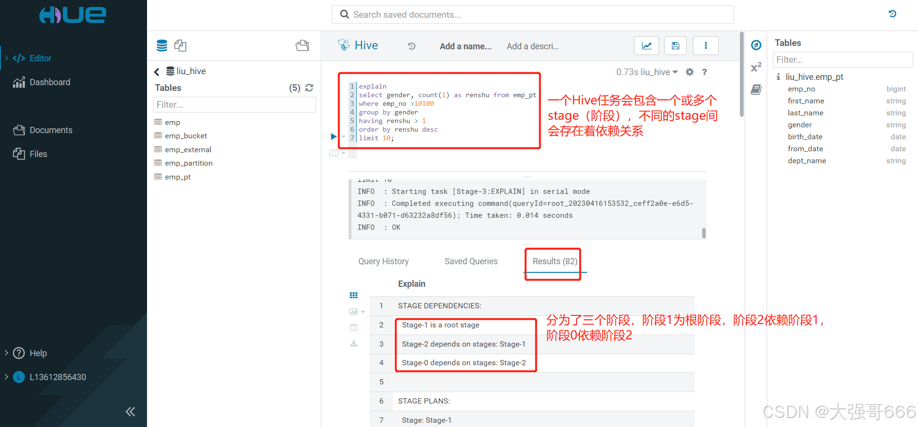The height and width of the screenshot is (427, 918).
Task: Open Files in the sidebar
Action: point(38,154)
